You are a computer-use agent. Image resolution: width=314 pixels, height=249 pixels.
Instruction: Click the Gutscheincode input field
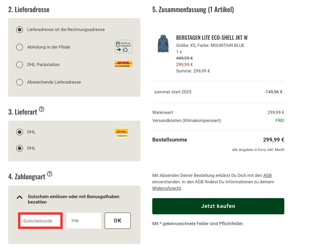point(40,221)
